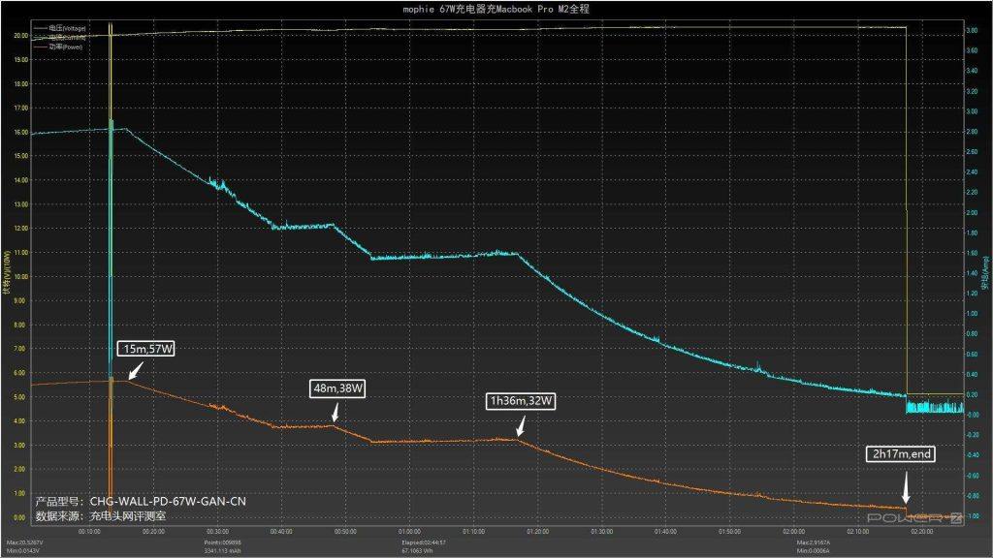The height and width of the screenshot is (558, 993).
Task: Select the chart title 'mophie 67W充电器充Macbook Pro M2全程'
Action: coord(496,10)
